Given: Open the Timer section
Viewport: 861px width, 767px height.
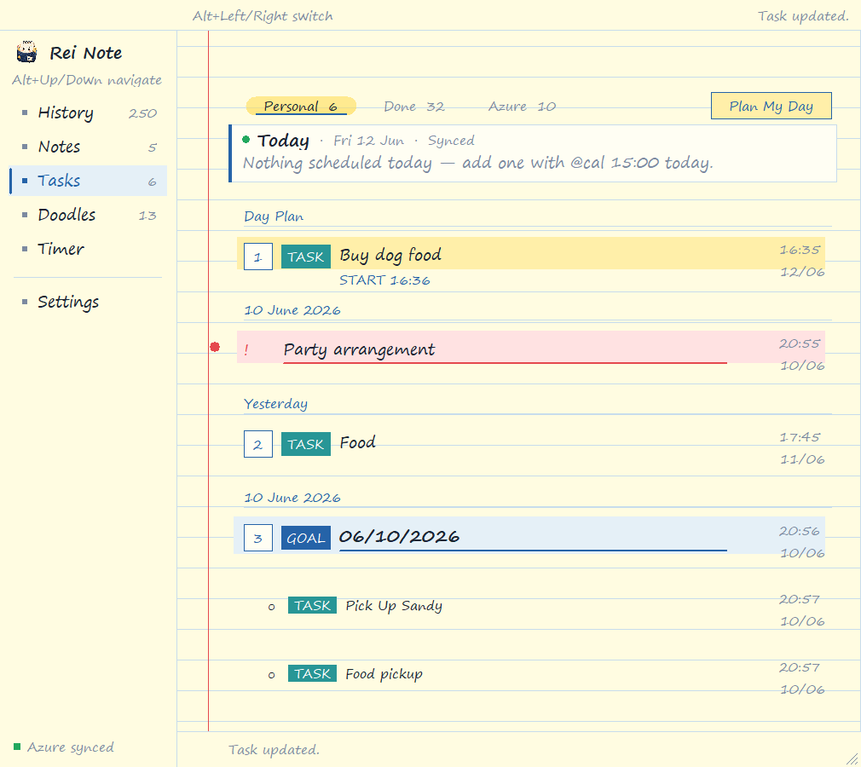Looking at the screenshot, I should pos(89,249).
